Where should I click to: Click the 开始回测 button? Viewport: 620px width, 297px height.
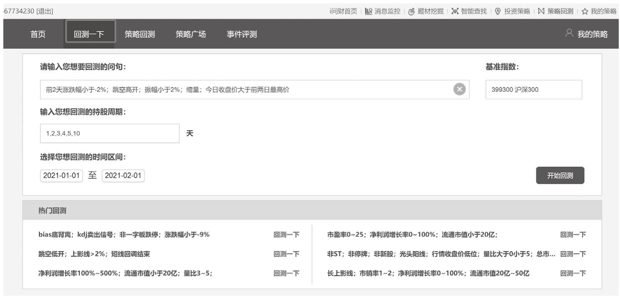click(560, 175)
